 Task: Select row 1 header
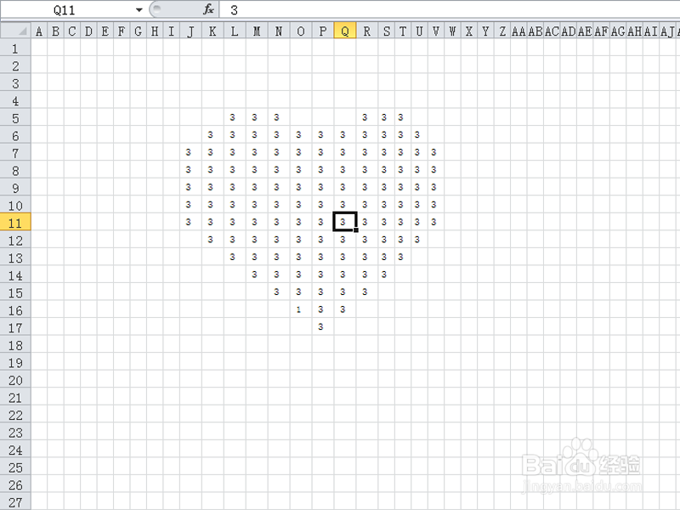(x=15, y=48)
